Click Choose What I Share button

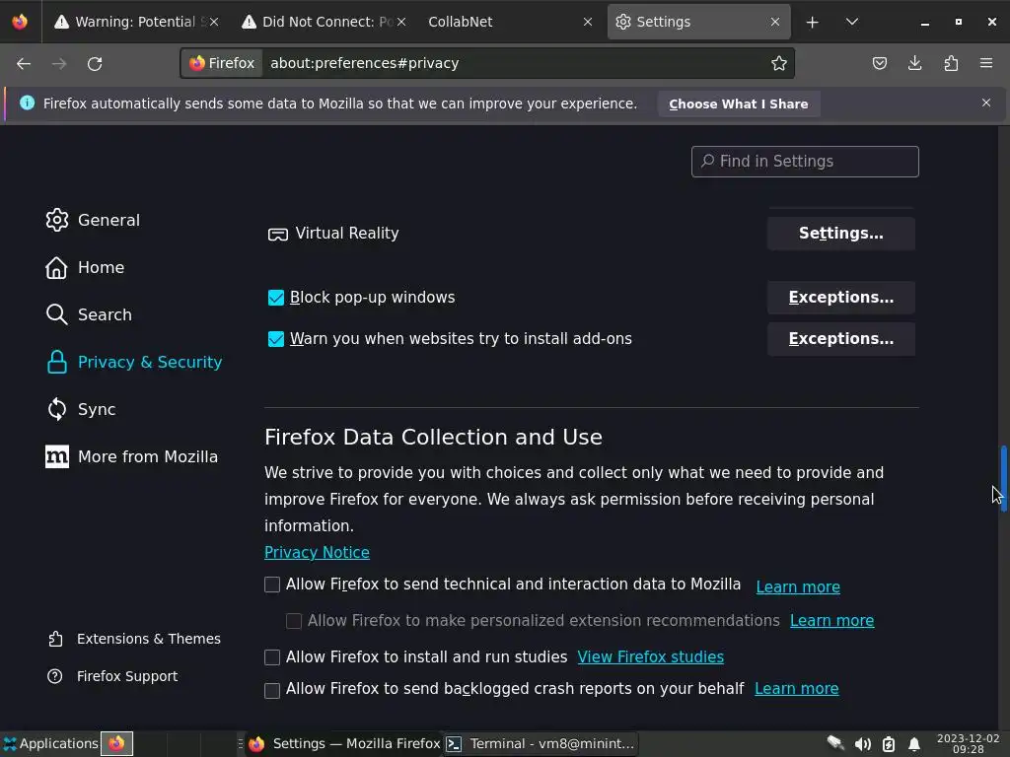point(738,104)
